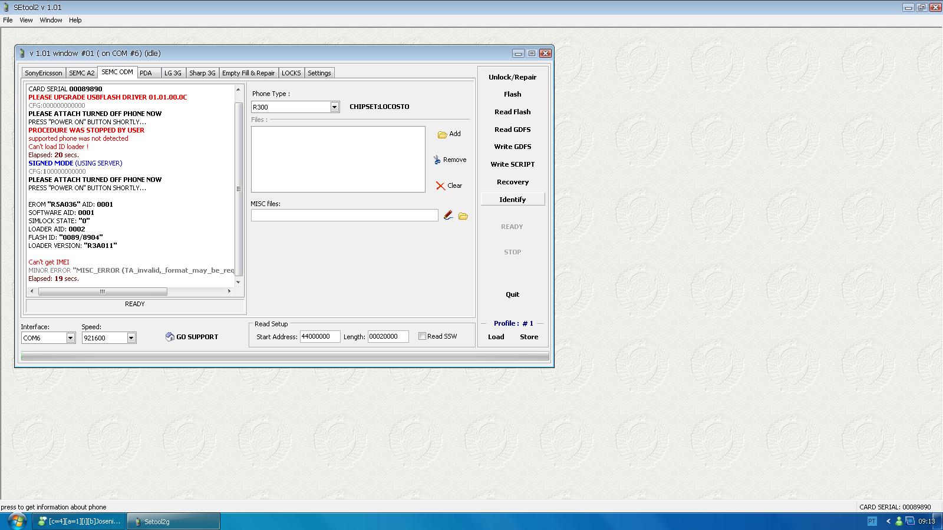943x530 pixels.
Task: Open the Windows Start orb
Action: (17, 521)
